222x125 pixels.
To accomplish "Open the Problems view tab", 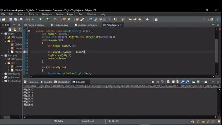I will [x=31, y=82].
